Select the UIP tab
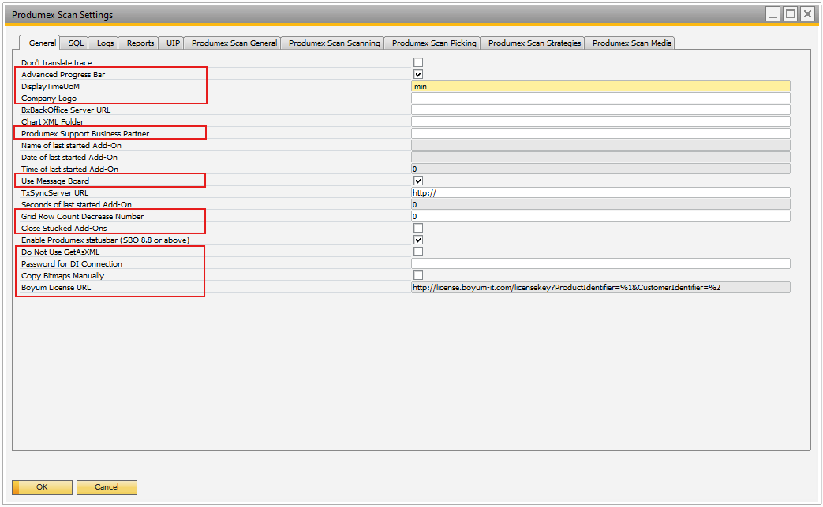The width and height of the screenshot is (823, 507). 173,43
